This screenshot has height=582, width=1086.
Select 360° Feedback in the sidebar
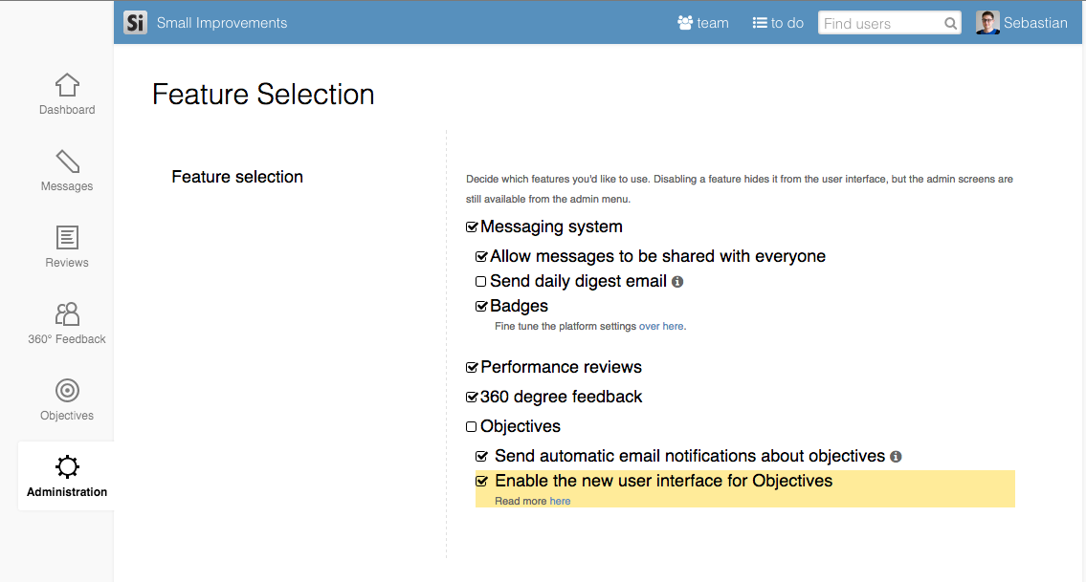[66, 323]
